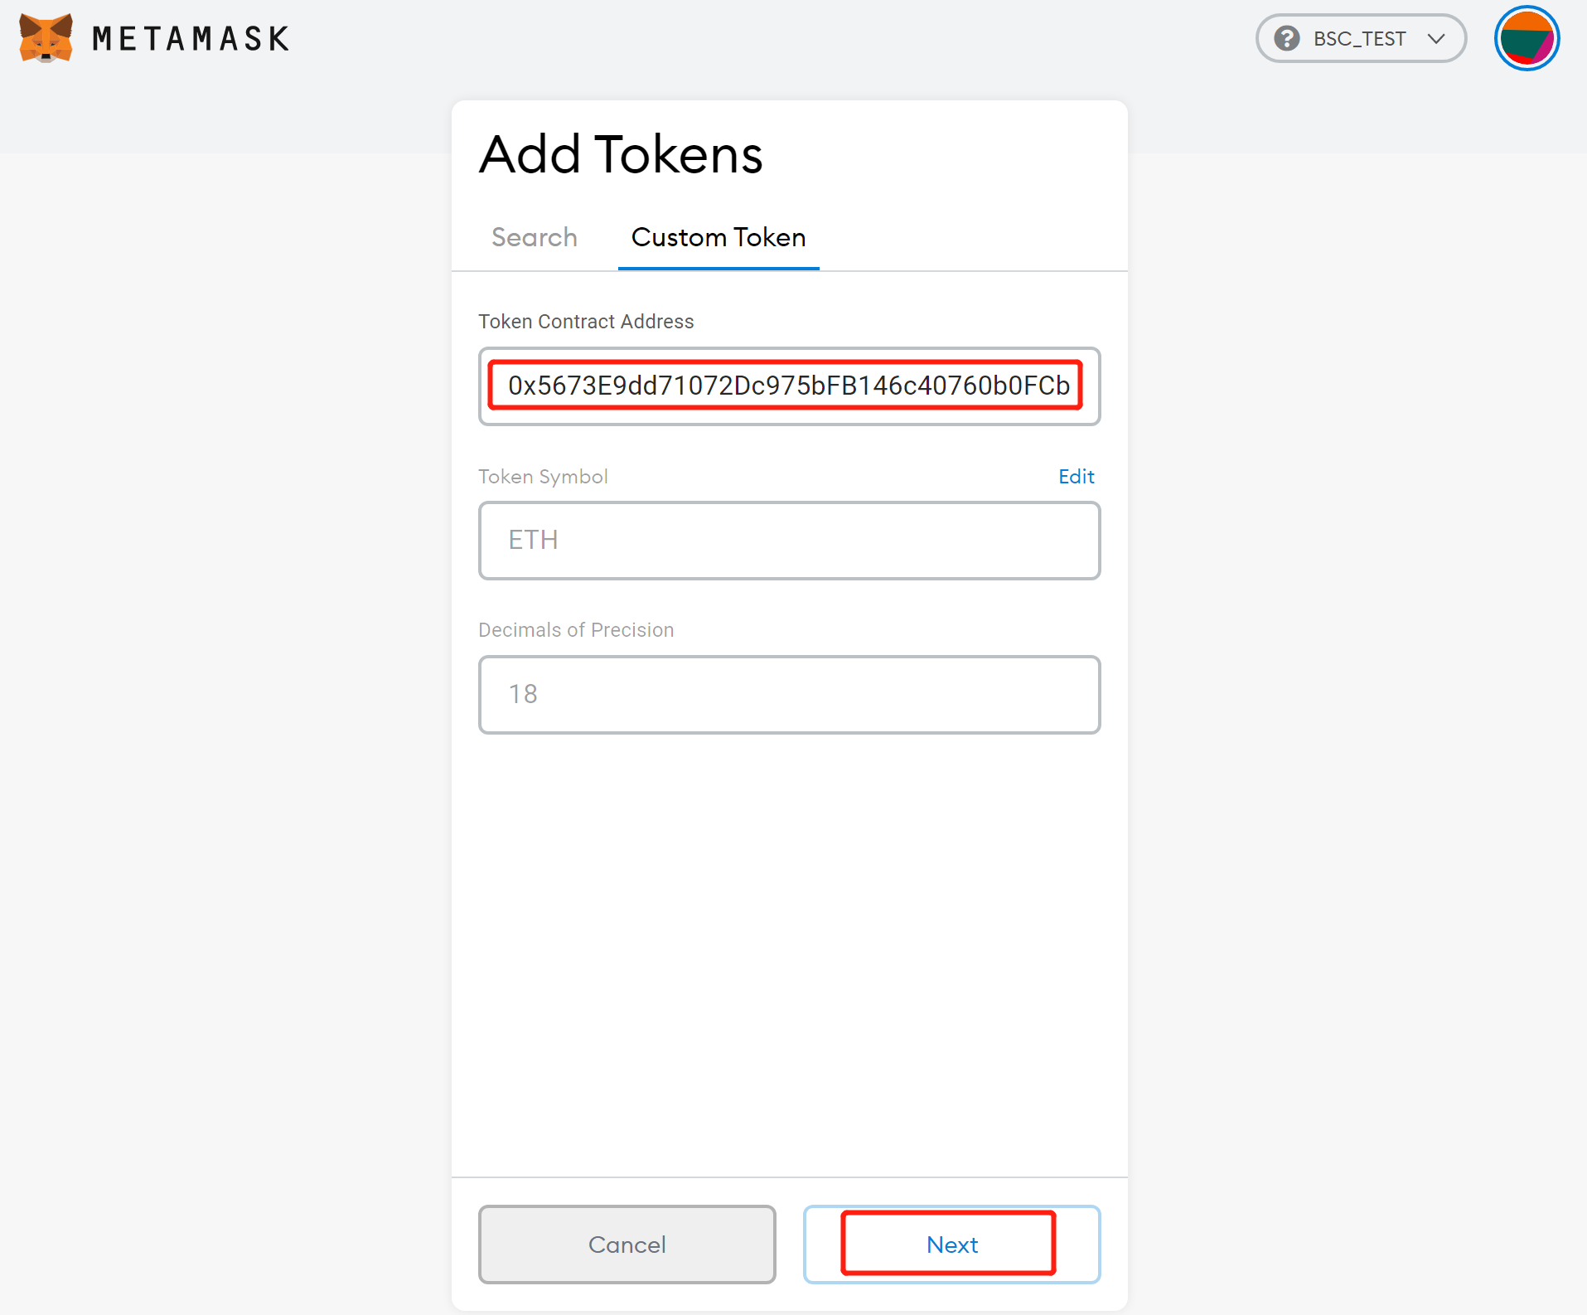Switch to the Search tab

534,237
